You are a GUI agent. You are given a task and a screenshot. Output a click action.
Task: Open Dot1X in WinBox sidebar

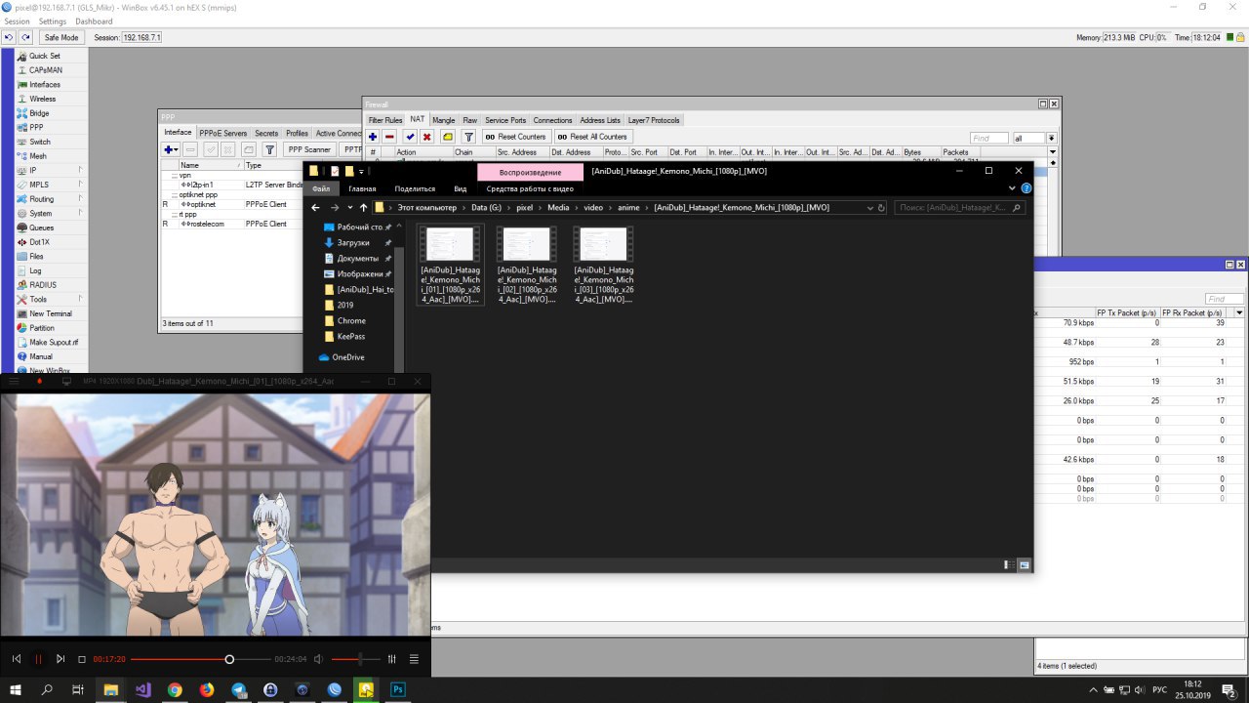point(39,242)
